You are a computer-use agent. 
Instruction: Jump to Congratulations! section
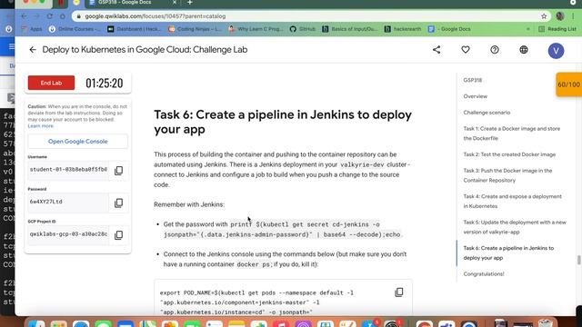pyautogui.click(x=484, y=274)
